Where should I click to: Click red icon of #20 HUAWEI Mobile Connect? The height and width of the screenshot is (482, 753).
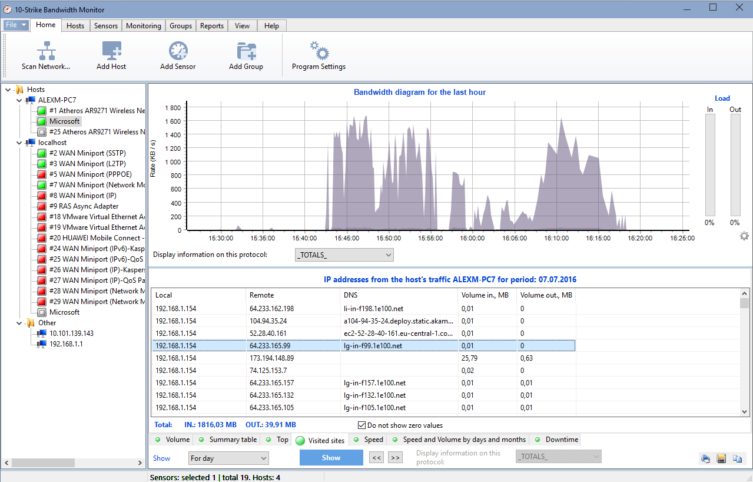pos(42,238)
